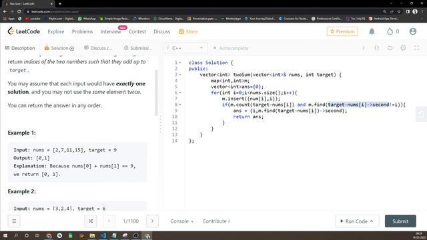The height and width of the screenshot is (240, 427).
Task: Open the problem list hamburger icon
Action: coord(14,221)
